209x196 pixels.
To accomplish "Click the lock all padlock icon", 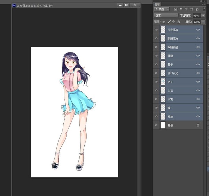I will (179, 22).
